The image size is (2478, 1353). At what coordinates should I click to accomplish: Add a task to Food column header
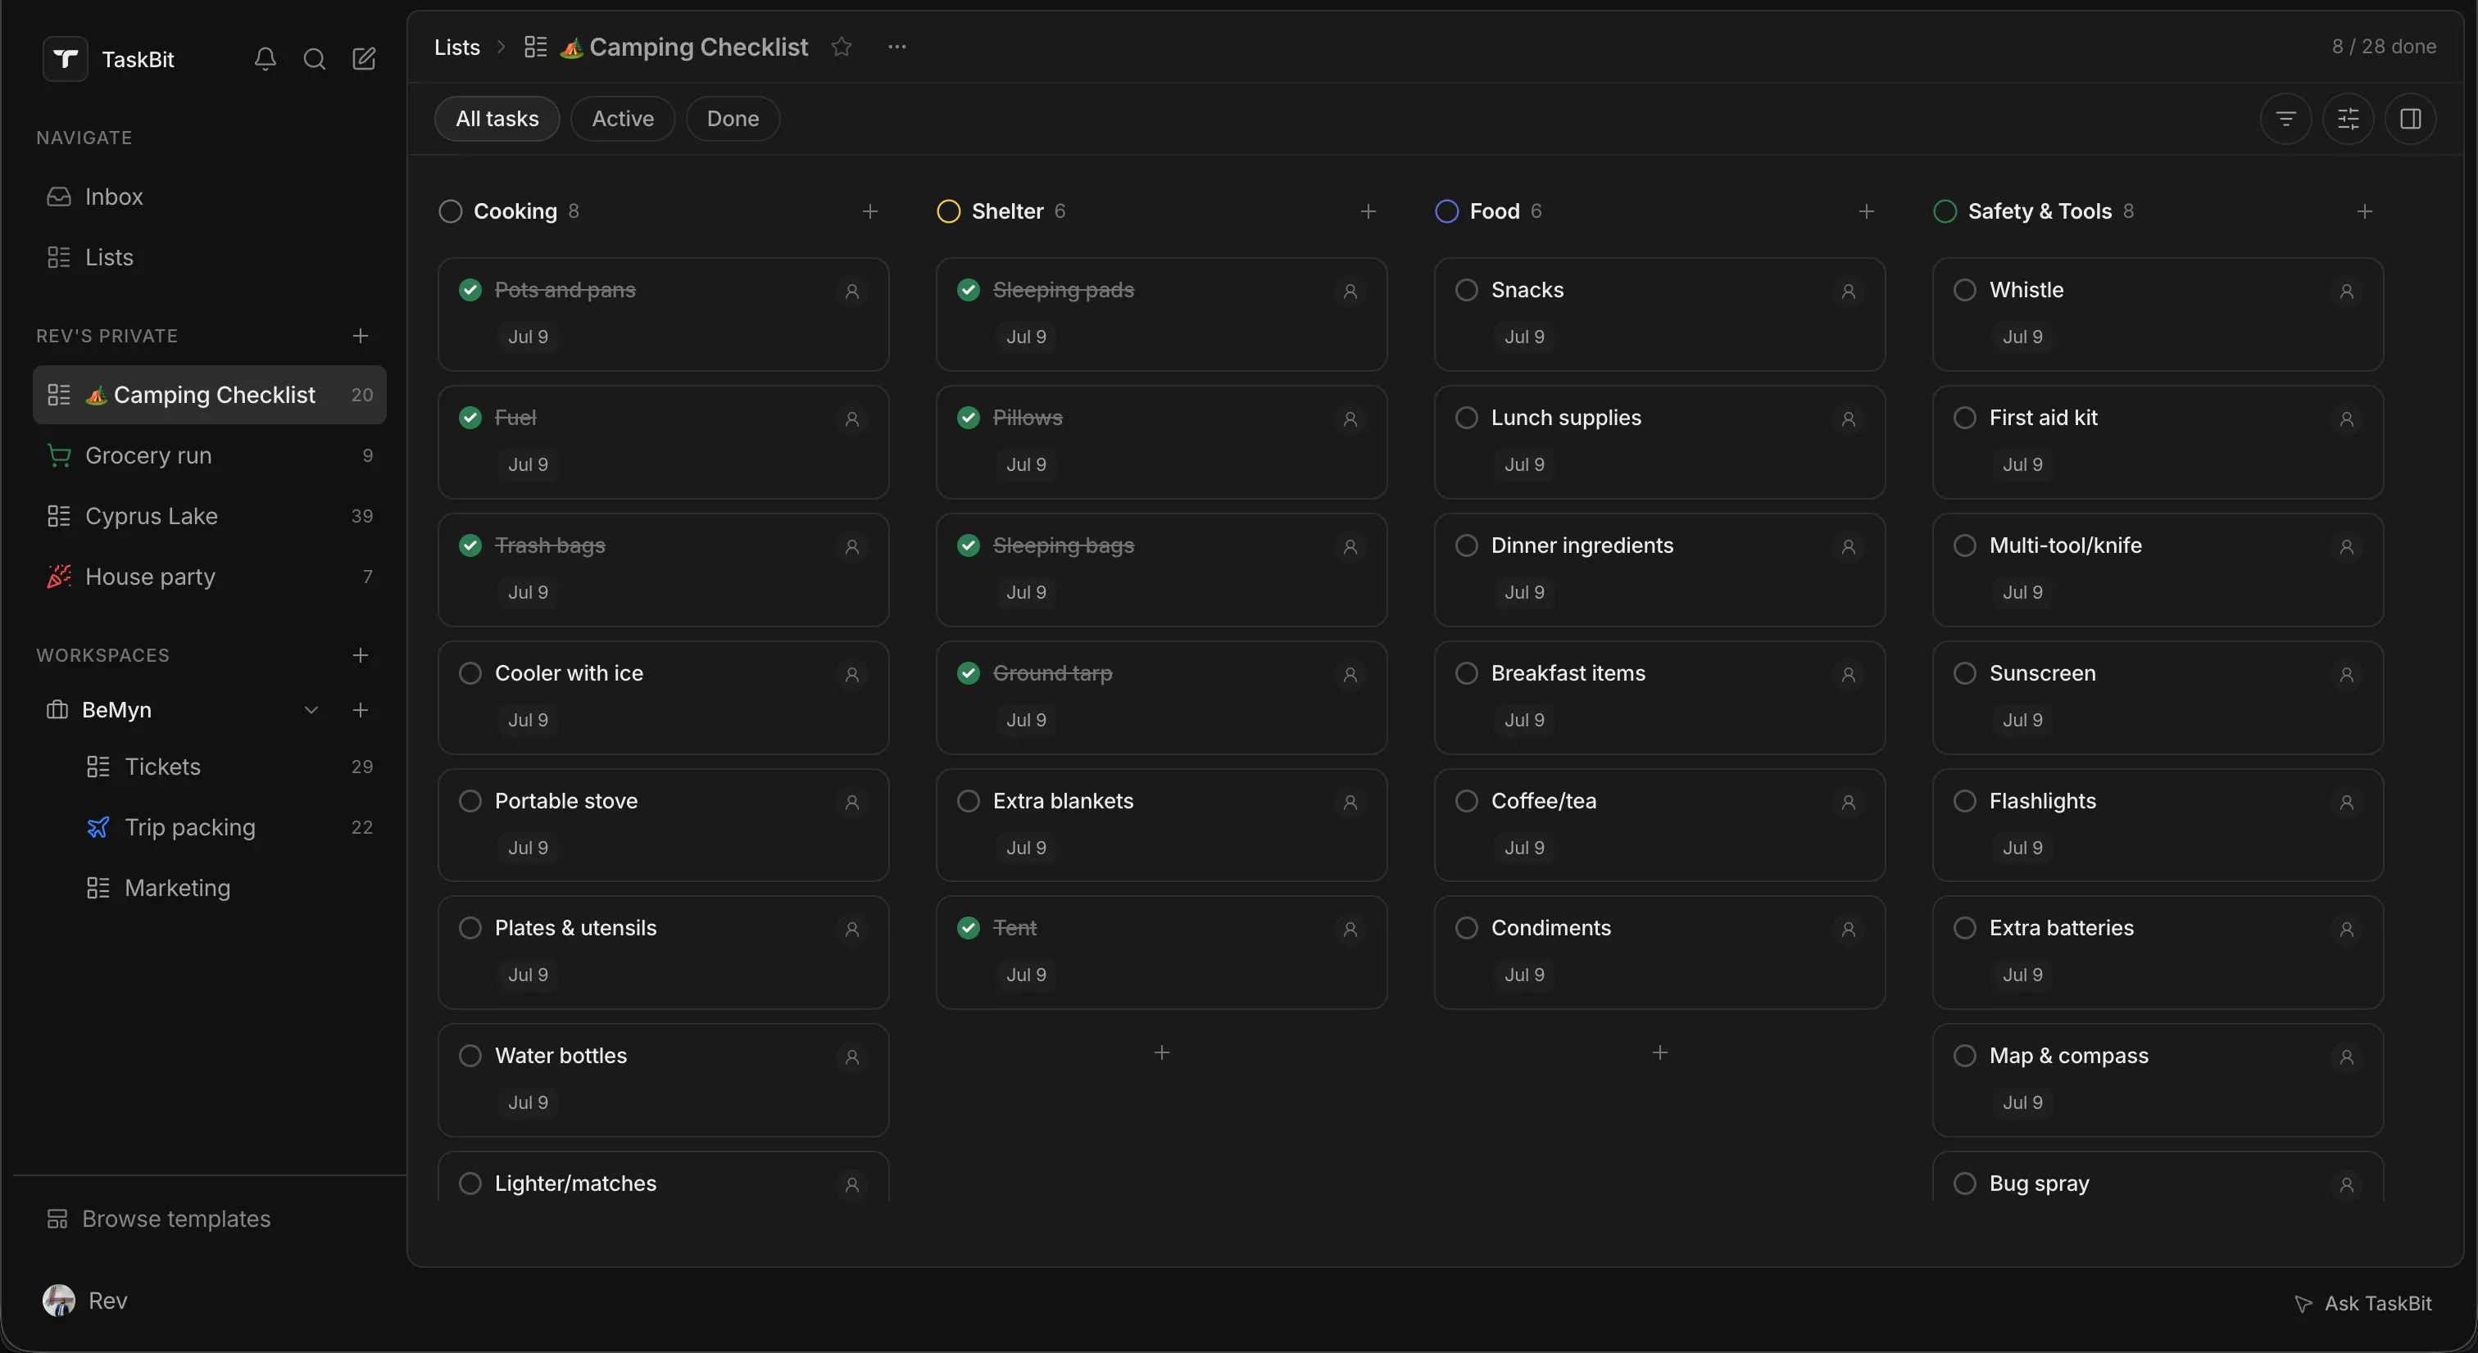(x=1866, y=211)
